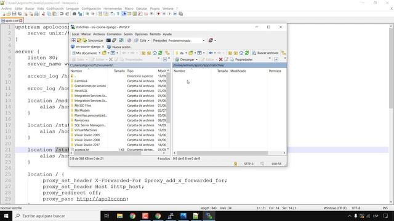This screenshot has width=394, height=221.
Task: Select the HeidiSQL folder
Action: coord(81,91)
